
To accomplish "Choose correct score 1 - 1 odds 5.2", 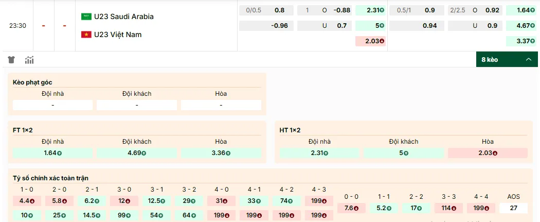I will pyautogui.click(x=384, y=208).
